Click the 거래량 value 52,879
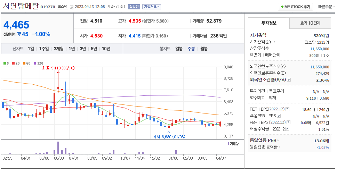Viewport: 337px width, 169px height. 214,21
